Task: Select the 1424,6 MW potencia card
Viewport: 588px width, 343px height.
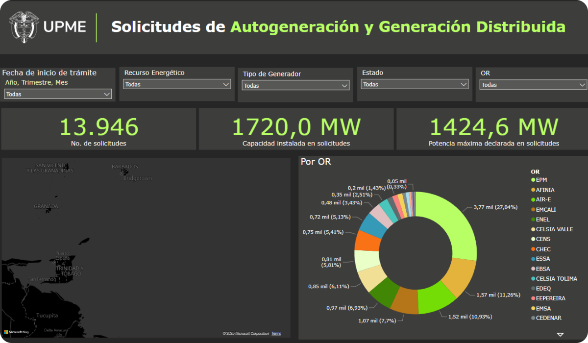Action: click(493, 129)
